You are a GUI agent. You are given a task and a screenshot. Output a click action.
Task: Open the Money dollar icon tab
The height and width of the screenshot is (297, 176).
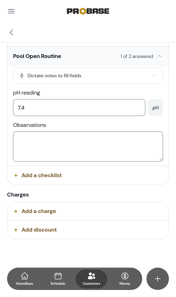point(125,279)
